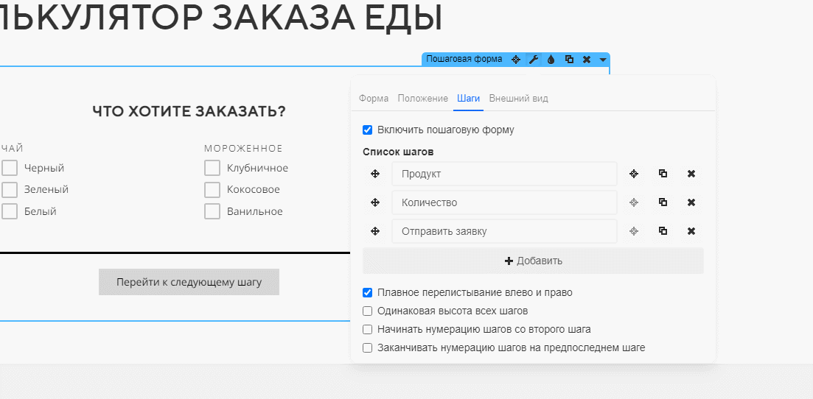Toggle Плавное перелистывание влево и право
The image size is (813, 399).
pos(368,293)
